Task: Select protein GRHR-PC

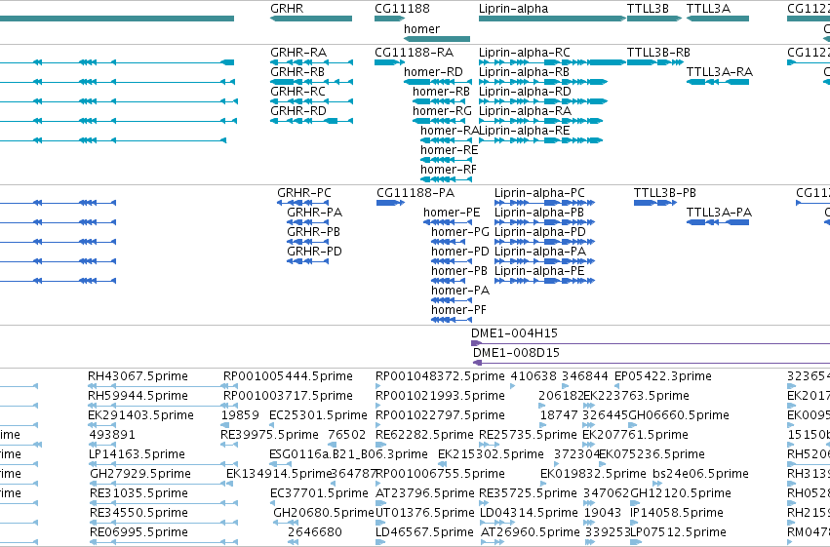Action: point(304,193)
